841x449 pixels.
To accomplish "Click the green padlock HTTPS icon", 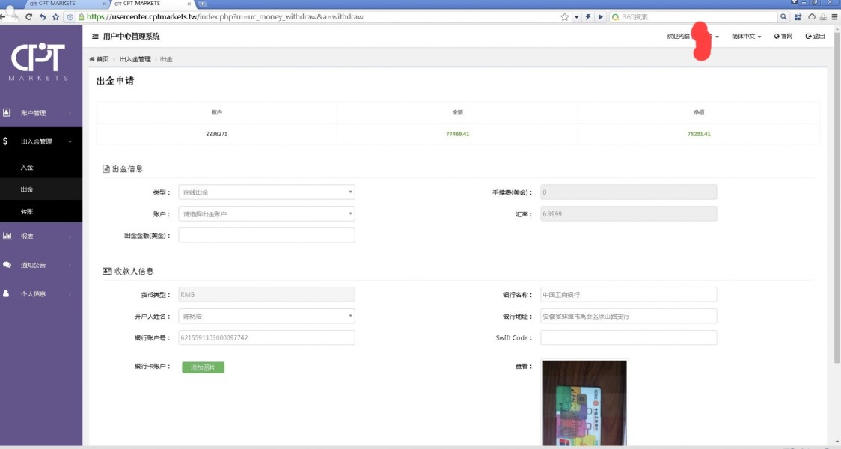I will click(x=81, y=17).
